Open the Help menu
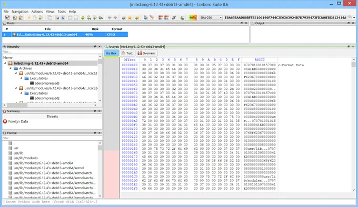 tap(72, 12)
